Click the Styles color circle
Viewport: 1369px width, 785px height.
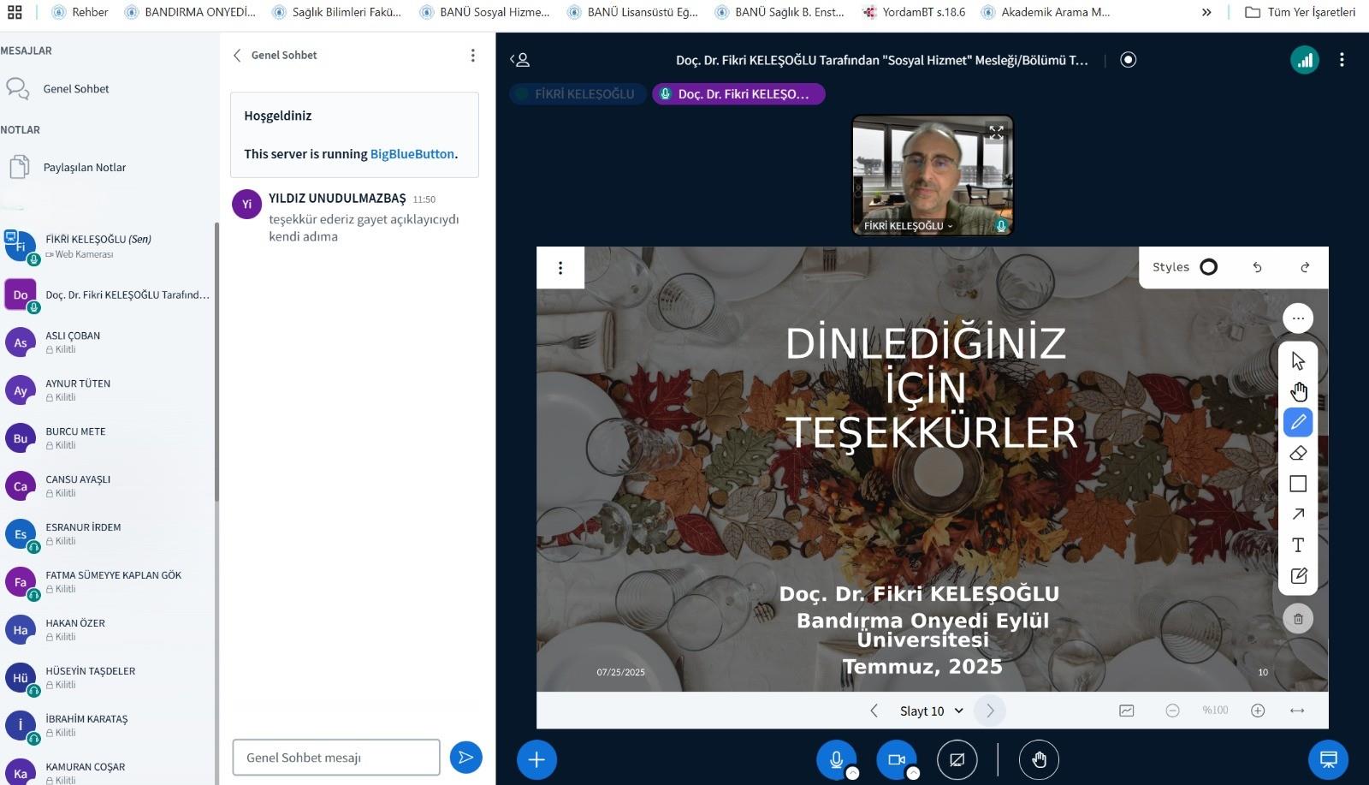[x=1208, y=267]
